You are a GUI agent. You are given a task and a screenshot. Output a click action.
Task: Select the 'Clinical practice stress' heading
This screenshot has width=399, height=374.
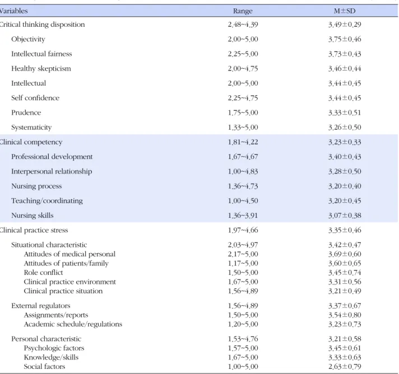34,230
